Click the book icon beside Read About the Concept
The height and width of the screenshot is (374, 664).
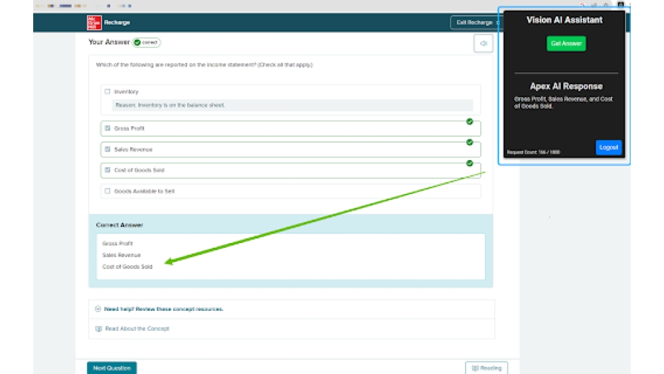[99, 329]
